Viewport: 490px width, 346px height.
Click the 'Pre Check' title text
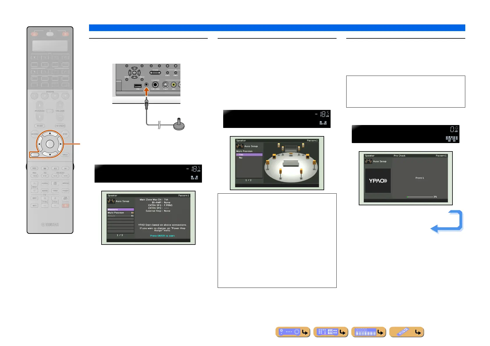pos(400,156)
